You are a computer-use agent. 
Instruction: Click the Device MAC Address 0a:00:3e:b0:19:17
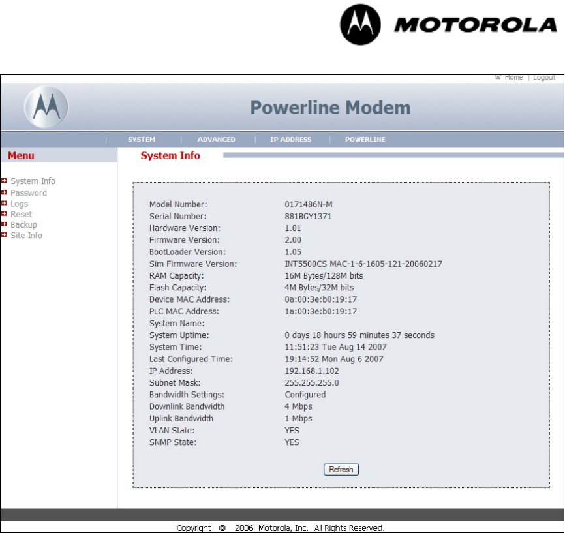[x=321, y=299]
